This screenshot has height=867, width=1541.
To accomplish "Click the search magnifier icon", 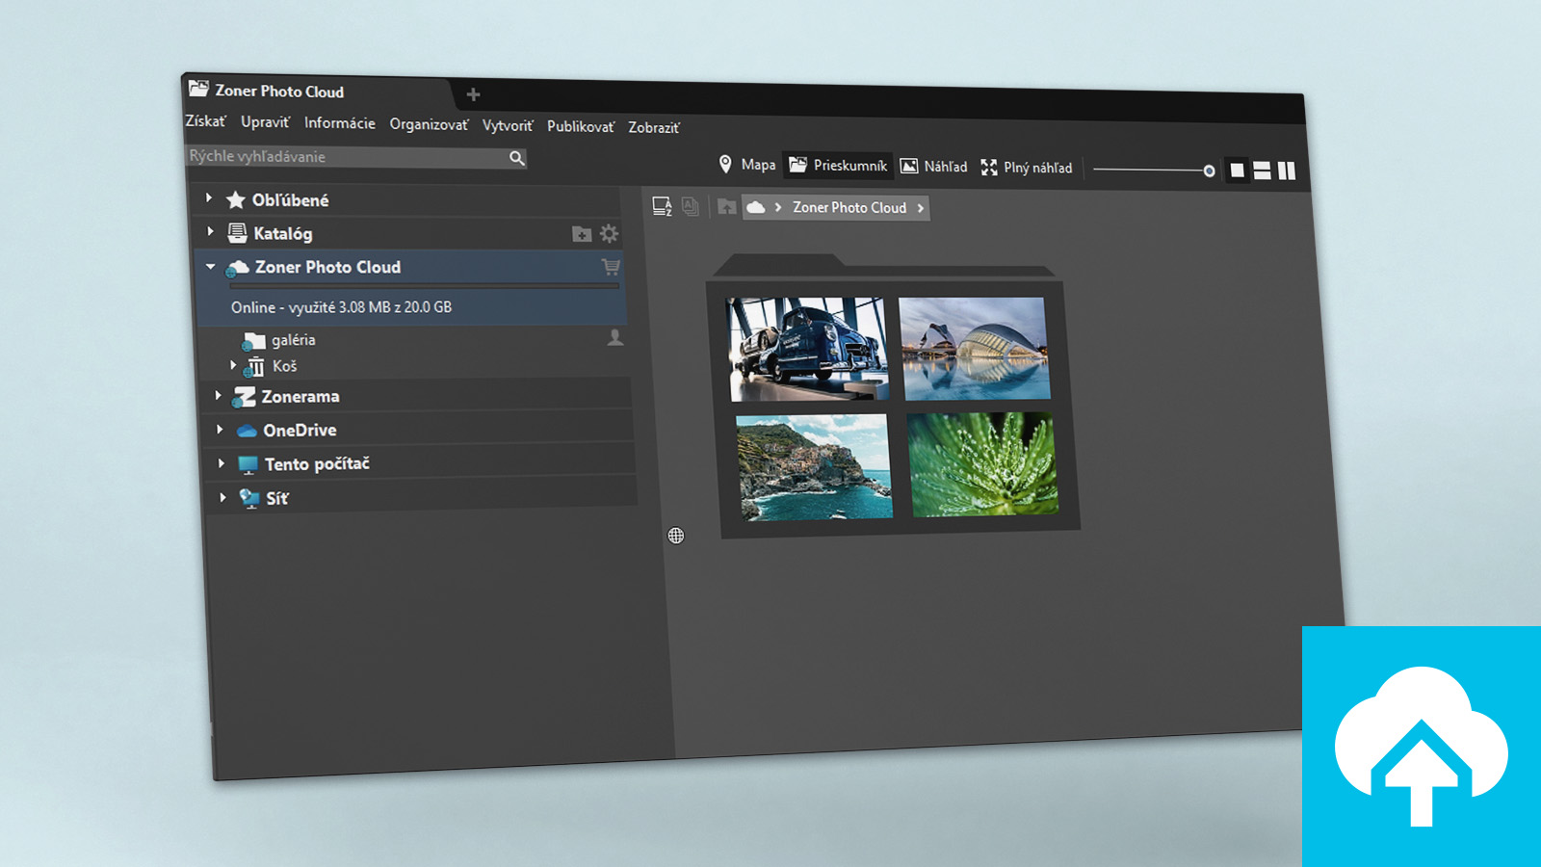I will click(x=517, y=158).
